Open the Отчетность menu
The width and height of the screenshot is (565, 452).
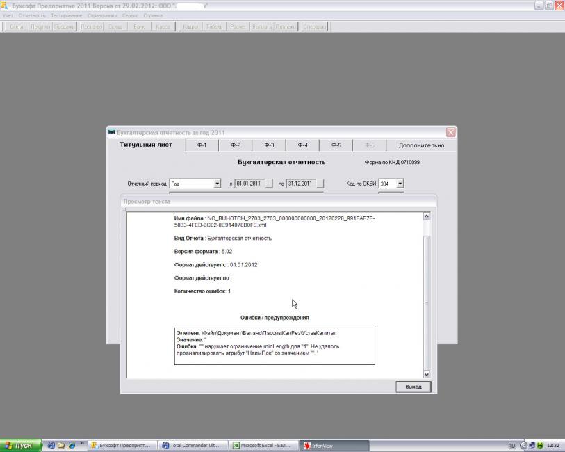coord(31,15)
